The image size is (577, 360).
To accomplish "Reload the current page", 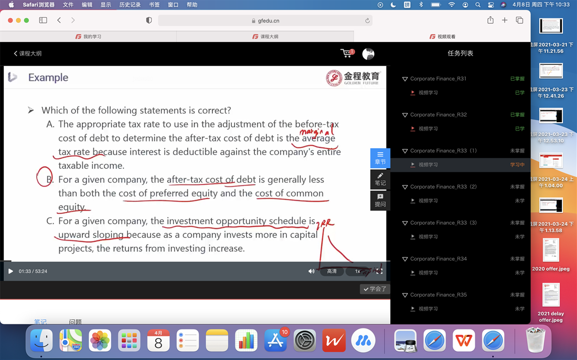I will pyautogui.click(x=367, y=20).
